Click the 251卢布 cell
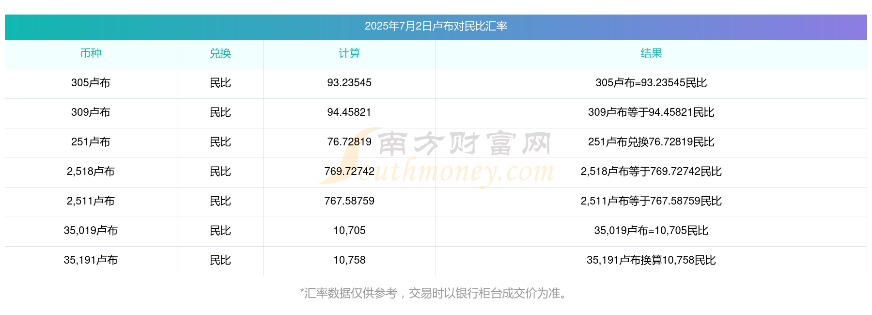The height and width of the screenshot is (315, 872). pos(91,142)
